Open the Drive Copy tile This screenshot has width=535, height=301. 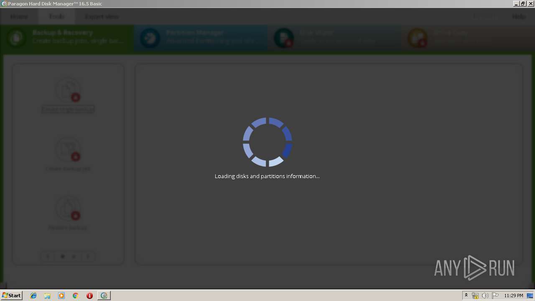[x=468, y=38]
